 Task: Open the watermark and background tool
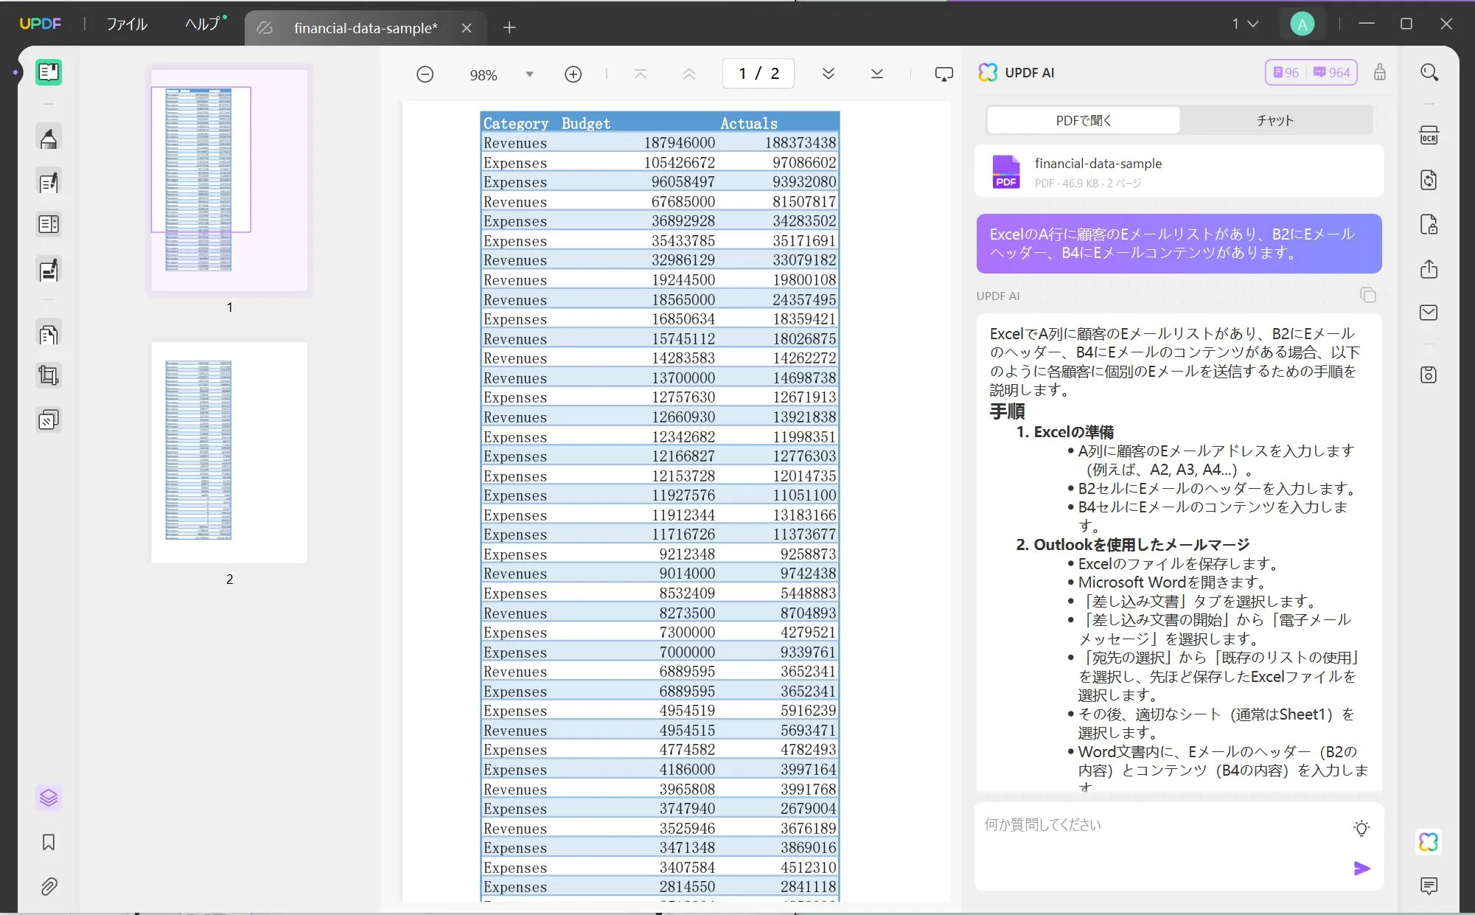[49, 420]
